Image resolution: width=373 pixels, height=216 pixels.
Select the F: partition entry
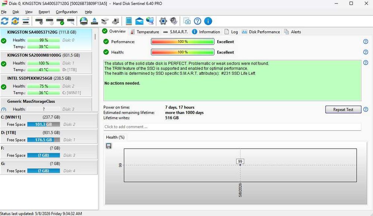(x=49, y=152)
